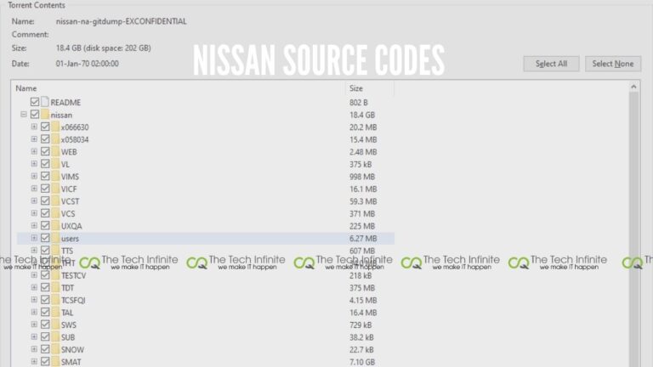653x367 pixels.
Task: Uncheck the VICF folder checkbox
Action: 45,189
